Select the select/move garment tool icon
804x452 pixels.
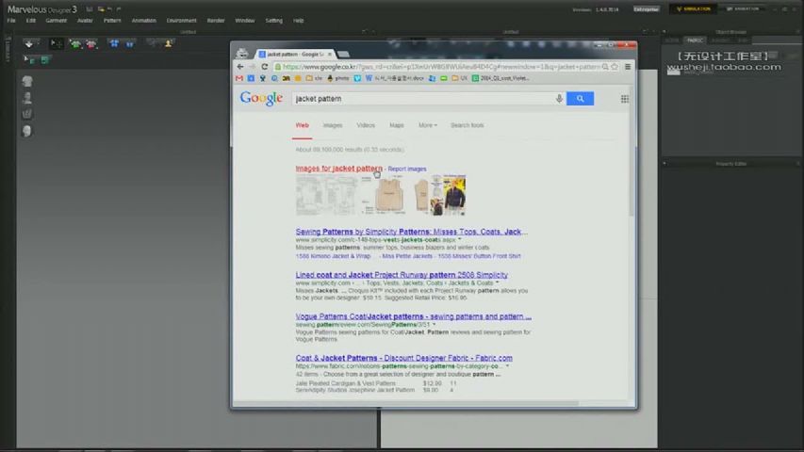click(x=56, y=44)
